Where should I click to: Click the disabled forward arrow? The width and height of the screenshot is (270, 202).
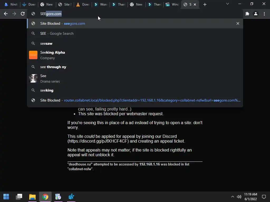(x=14, y=14)
